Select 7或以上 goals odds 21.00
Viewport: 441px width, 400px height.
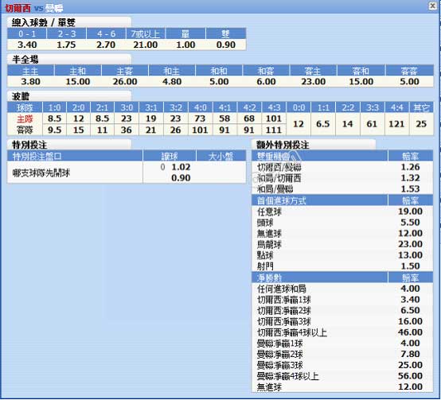point(146,45)
